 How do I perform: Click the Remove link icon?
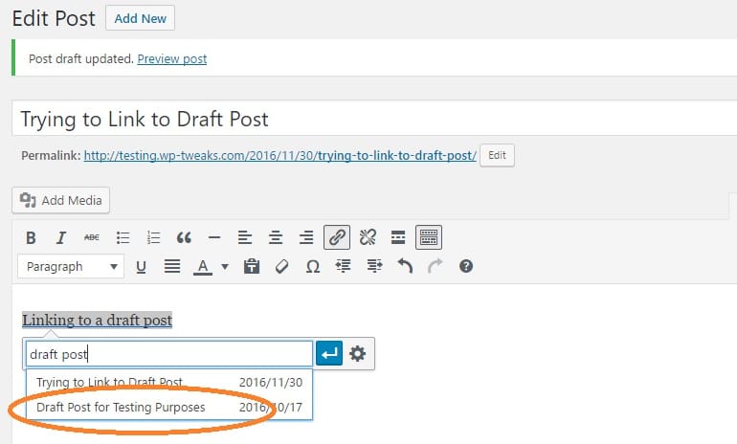tap(368, 237)
